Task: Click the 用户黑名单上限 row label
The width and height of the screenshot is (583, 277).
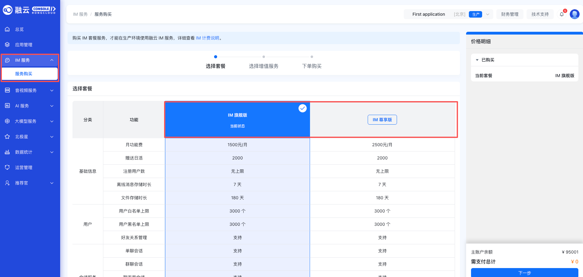Action: click(x=134, y=224)
